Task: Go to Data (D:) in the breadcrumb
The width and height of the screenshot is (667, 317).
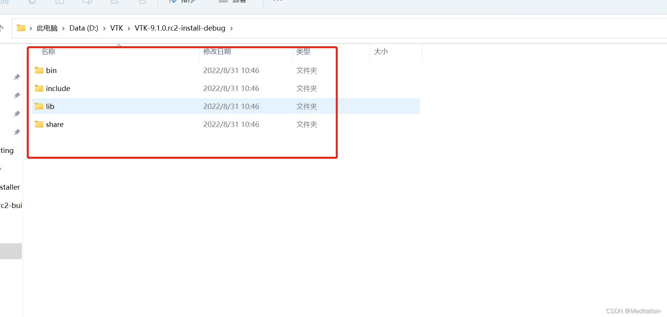Action: click(84, 28)
